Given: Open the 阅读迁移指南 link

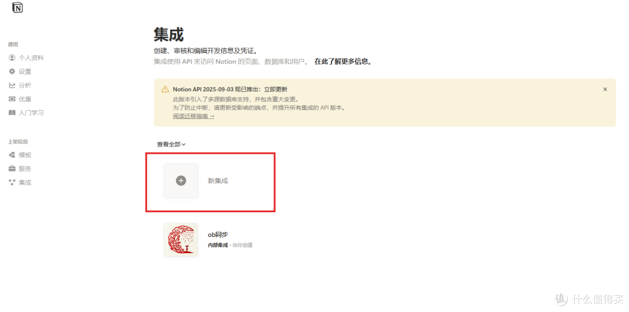Looking at the screenshot, I should (x=193, y=116).
